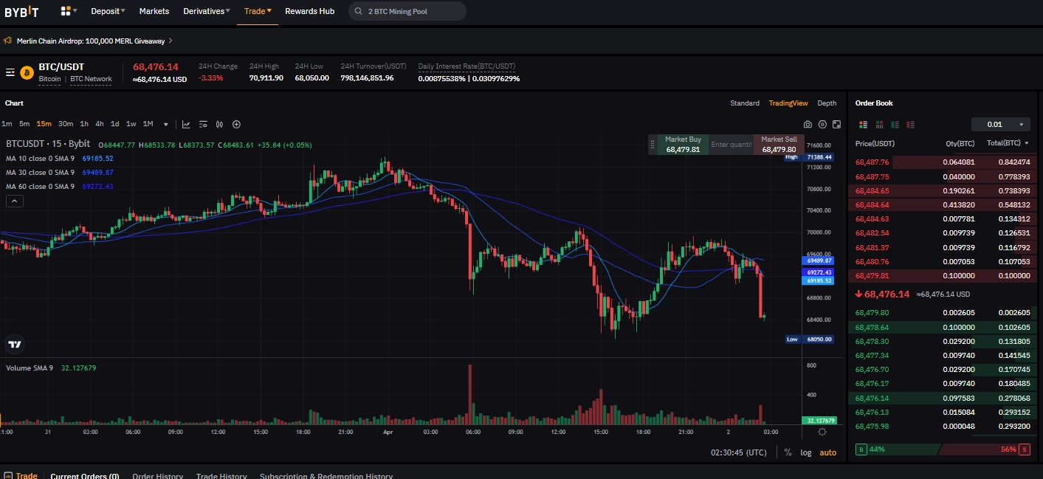Image resolution: width=1043 pixels, height=479 pixels.
Task: Click the buy/sell ratio bar
Action: pyautogui.click(x=943, y=449)
